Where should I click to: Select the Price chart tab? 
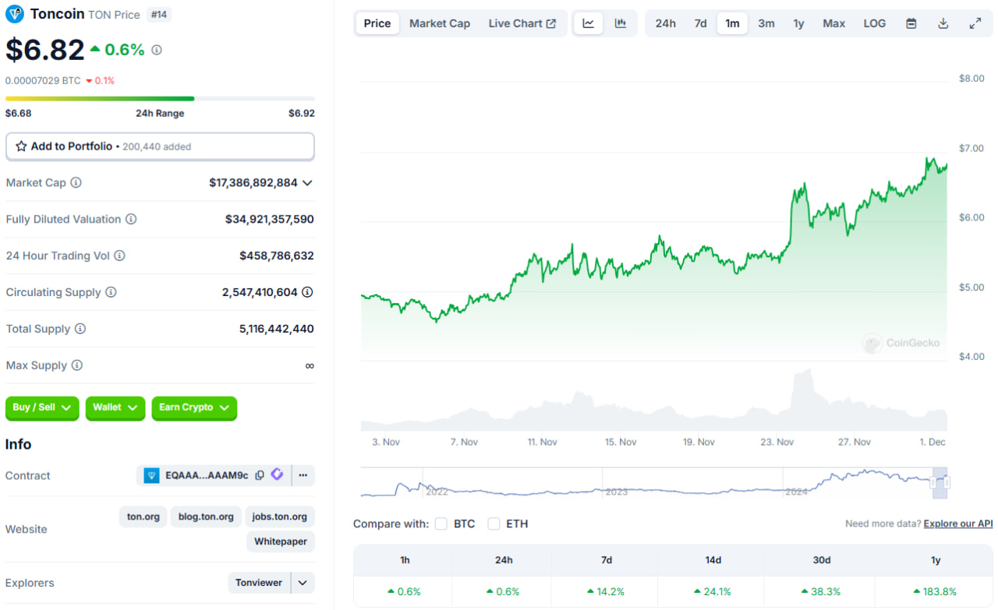point(377,23)
